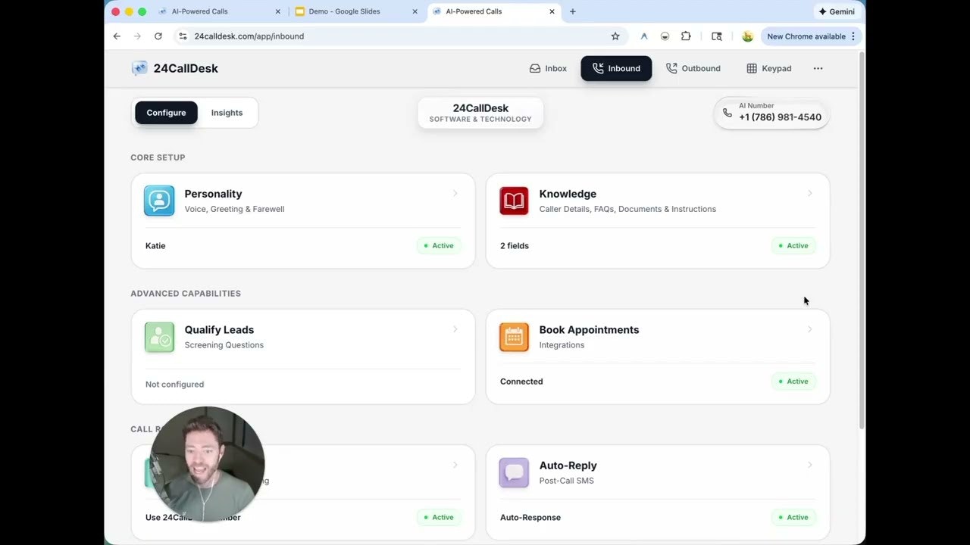Click the Active status on Book Appointments

point(793,381)
